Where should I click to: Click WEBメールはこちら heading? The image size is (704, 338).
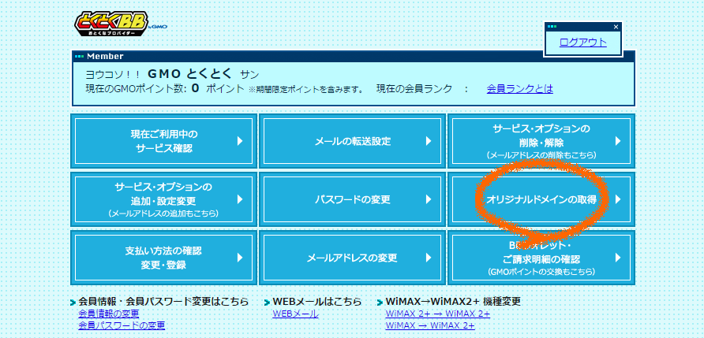(317, 301)
